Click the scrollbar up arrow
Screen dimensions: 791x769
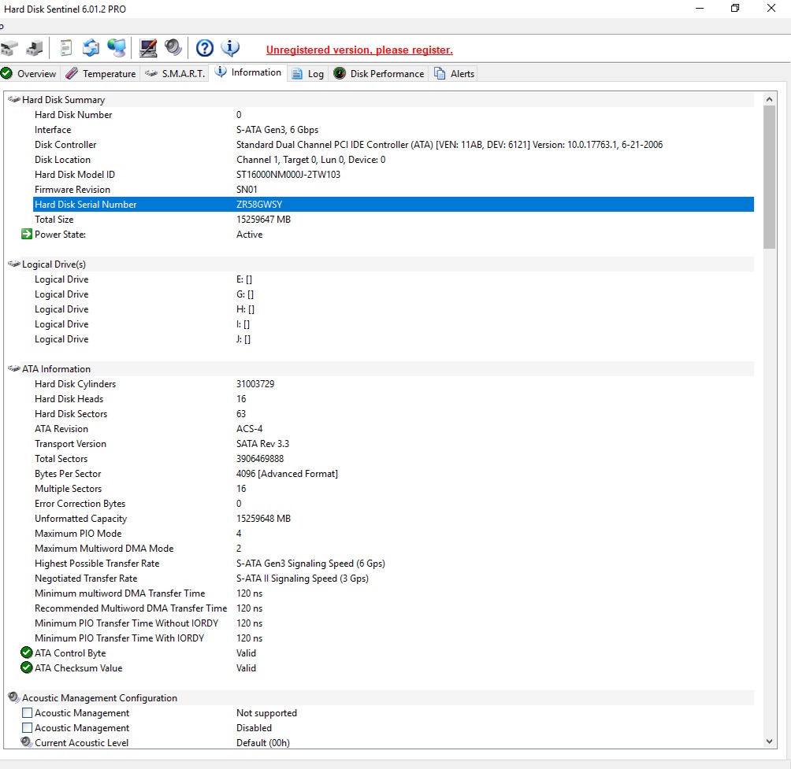coord(769,100)
